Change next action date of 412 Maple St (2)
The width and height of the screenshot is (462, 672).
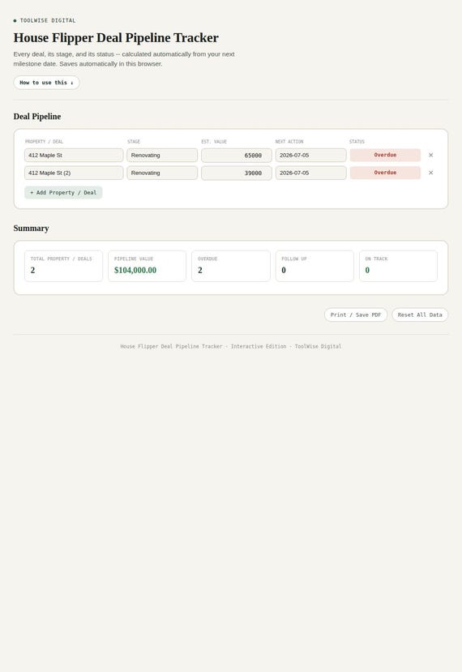pyautogui.click(x=310, y=173)
